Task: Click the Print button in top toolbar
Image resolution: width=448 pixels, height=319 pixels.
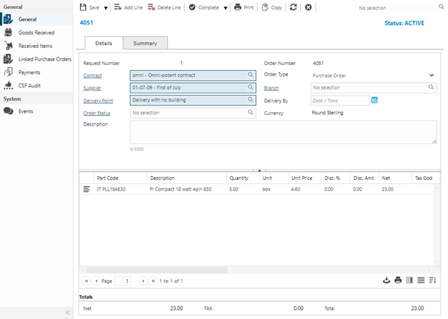Action: coord(243,7)
